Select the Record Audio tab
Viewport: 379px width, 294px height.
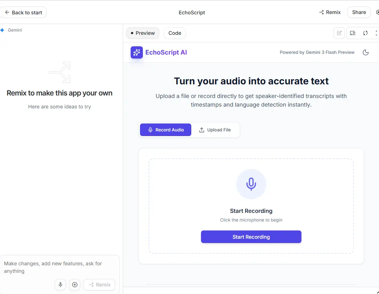165,130
